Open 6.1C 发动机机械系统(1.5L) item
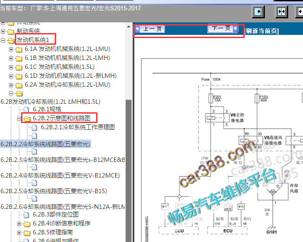Image resolution: width=303 pixels, height=242 pixels. [60, 67]
